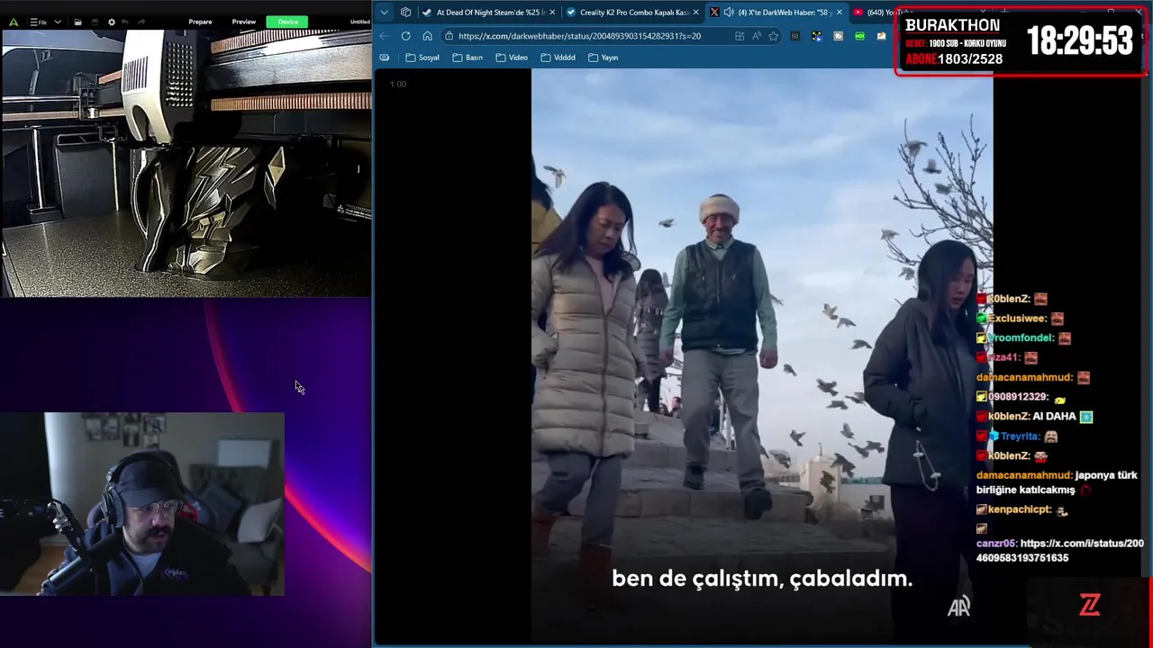Click the favorites bar toggle icon
This screenshot has height=648, width=1153.
pos(385,58)
